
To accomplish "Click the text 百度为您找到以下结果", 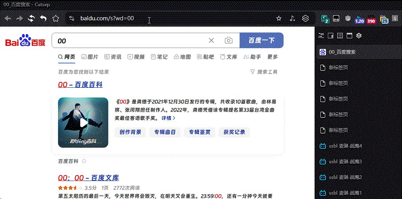I will [x=84, y=72].
